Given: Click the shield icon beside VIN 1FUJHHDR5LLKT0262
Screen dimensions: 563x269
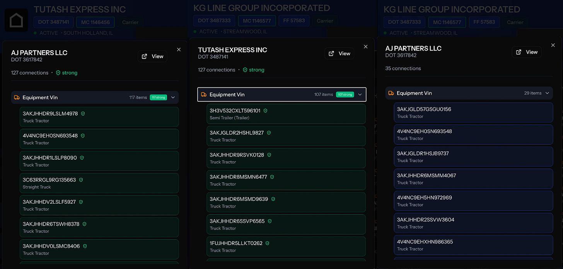Looking at the screenshot, I should (x=267, y=243).
